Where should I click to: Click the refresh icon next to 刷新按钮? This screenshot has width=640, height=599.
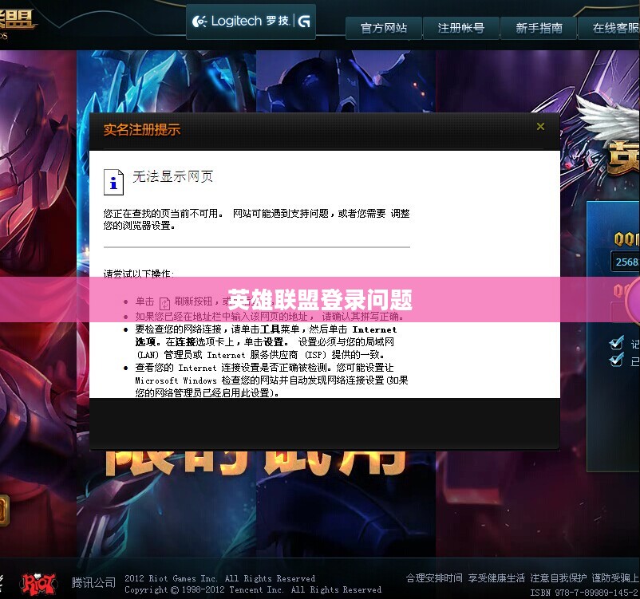pyautogui.click(x=164, y=303)
